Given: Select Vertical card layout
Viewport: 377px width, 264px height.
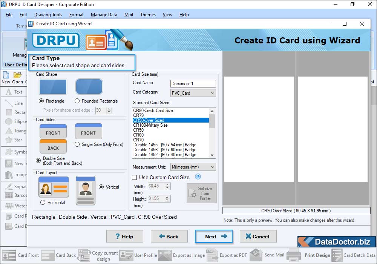Looking at the screenshot, I should point(101,187).
